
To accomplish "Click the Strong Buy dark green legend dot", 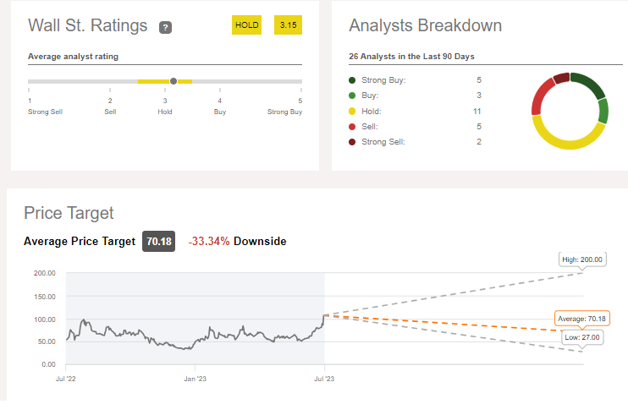I will (352, 80).
